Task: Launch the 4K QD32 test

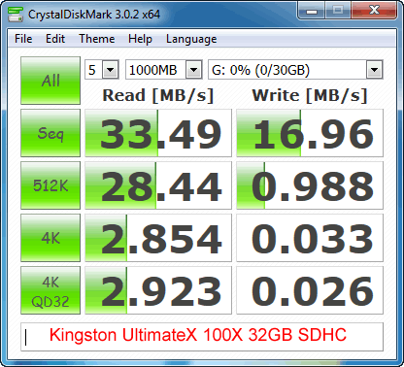Action: (x=50, y=290)
